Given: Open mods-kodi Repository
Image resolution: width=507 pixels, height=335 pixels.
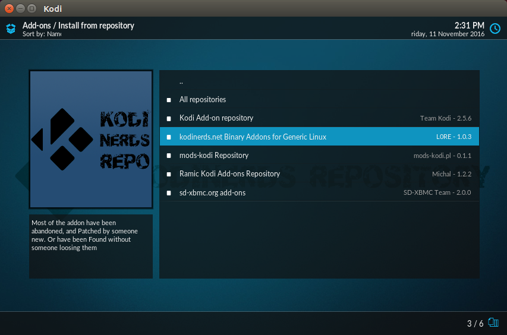Looking at the screenshot, I should click(x=319, y=156).
